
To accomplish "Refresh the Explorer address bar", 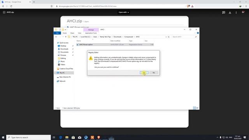I will (x=169, y=37).
